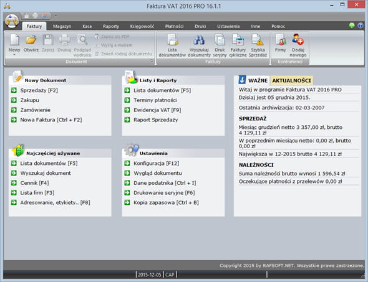Open the Księgowość tab
Screen dimensions: 368x282
click(x=142, y=27)
